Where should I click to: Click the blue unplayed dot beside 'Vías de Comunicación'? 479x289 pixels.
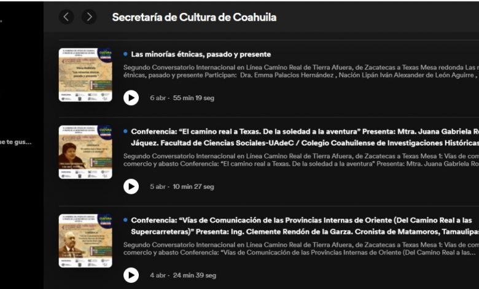click(125, 220)
